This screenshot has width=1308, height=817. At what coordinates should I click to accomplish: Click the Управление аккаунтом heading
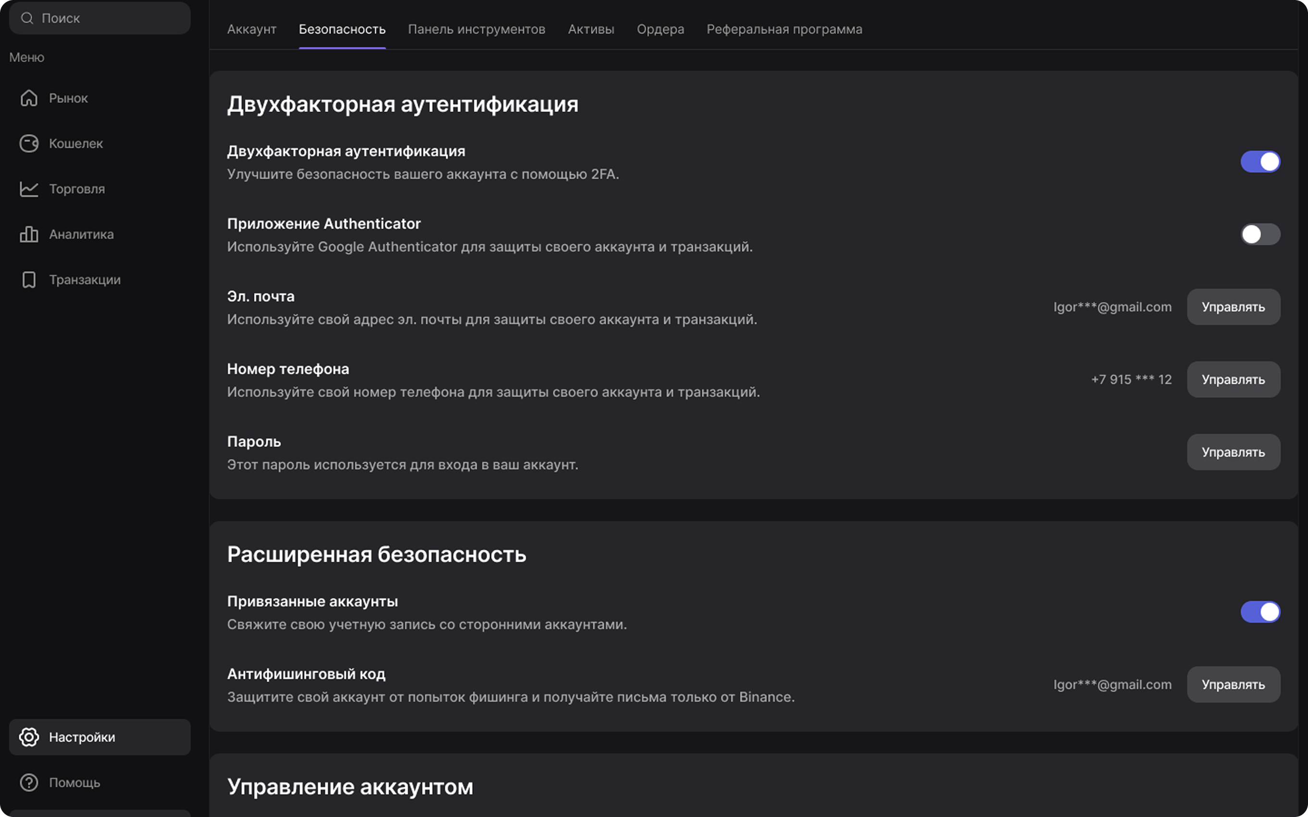tap(350, 787)
